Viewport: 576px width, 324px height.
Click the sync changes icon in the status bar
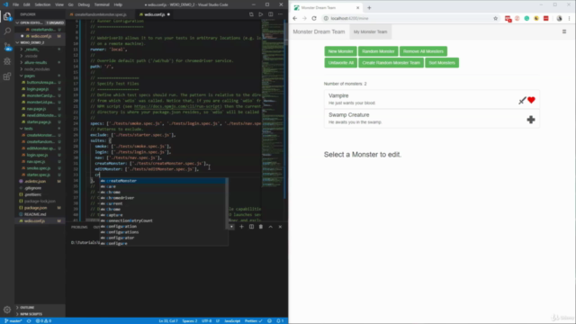click(x=29, y=320)
